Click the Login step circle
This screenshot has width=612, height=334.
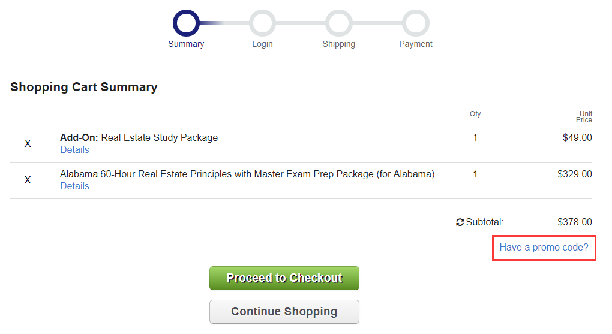click(x=262, y=23)
